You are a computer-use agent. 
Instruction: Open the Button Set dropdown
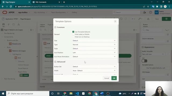point(94,66)
